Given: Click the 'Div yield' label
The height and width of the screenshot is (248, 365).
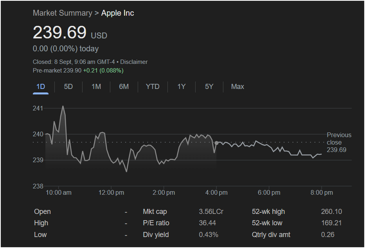Looking at the screenshot, I should pos(156,234).
